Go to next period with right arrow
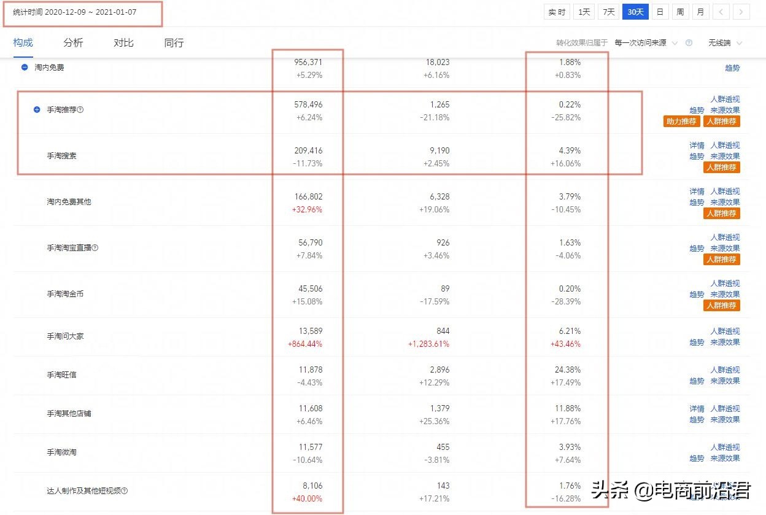 741,12
